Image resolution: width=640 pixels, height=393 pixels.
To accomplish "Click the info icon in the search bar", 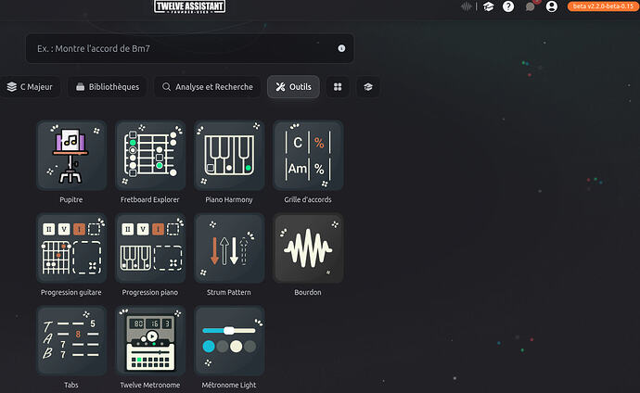I will (341, 48).
